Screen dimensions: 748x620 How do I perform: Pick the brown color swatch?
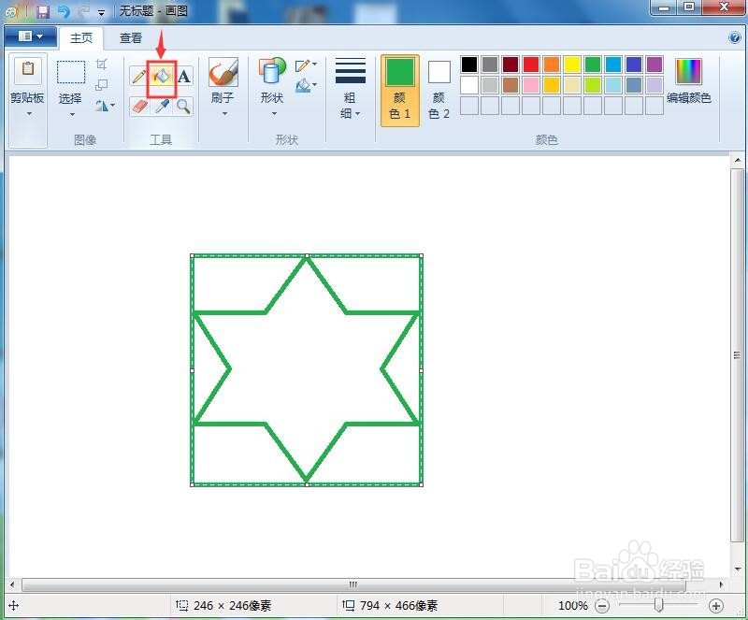pyautogui.click(x=511, y=85)
